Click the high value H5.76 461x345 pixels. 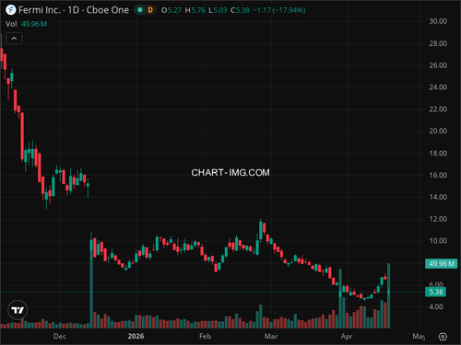195,10
